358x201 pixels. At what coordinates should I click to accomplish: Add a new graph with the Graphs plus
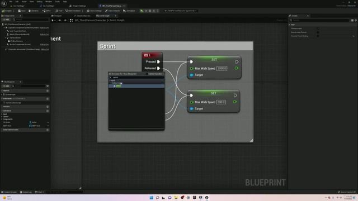point(48,90)
